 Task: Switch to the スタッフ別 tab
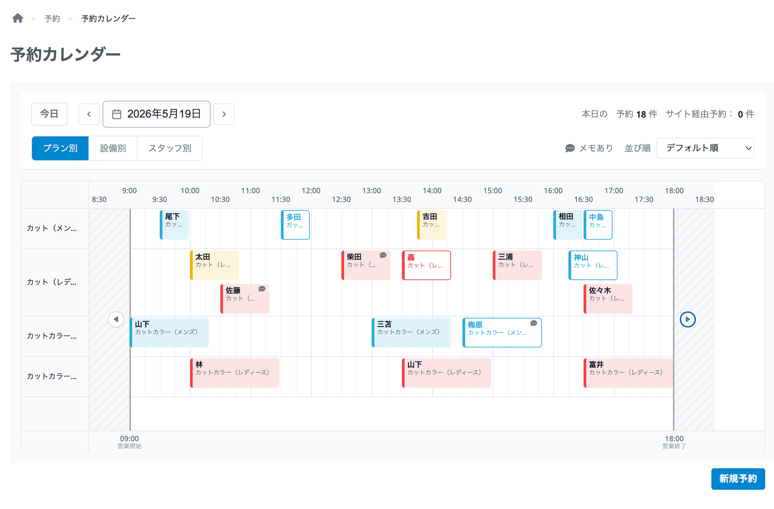click(170, 148)
